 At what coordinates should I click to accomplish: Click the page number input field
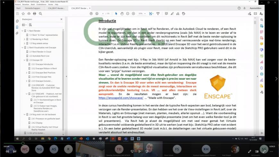pos(103,14)
